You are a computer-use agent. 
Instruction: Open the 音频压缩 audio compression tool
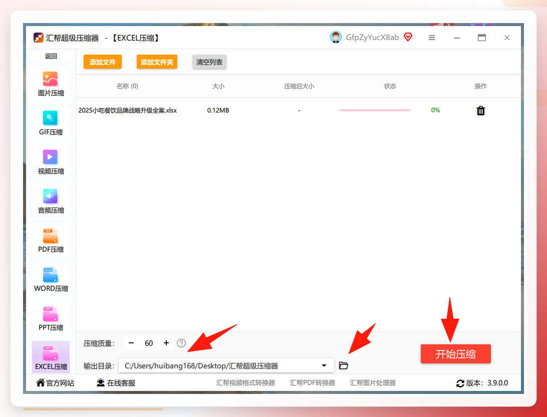coord(51,201)
